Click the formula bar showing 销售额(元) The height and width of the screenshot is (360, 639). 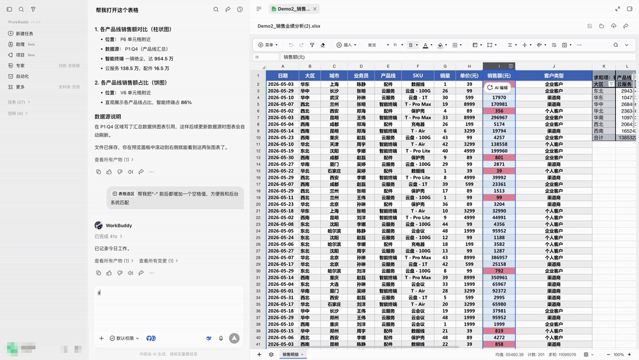pos(457,57)
